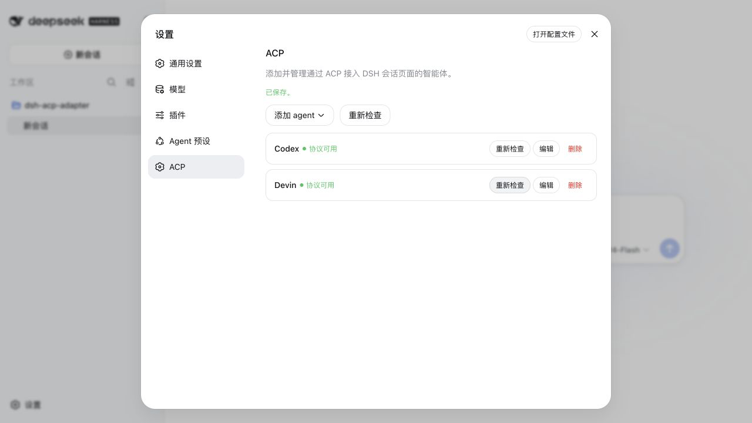The height and width of the screenshot is (423, 752).
Task: Click the send arrow button in background
Action: (670, 249)
